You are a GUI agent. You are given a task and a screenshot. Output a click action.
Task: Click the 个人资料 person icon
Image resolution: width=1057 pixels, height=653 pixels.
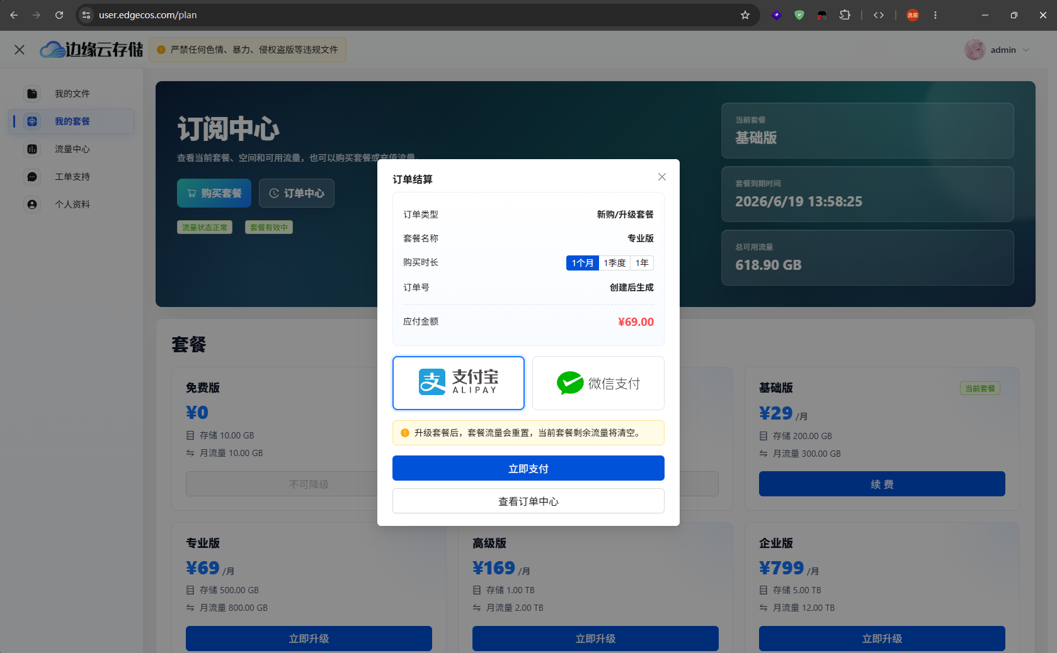(x=32, y=204)
